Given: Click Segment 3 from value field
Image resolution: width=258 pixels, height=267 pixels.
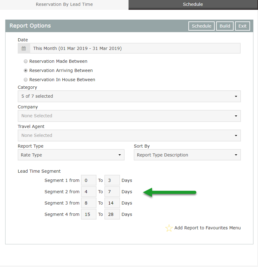Looking at the screenshot, I should point(89,203).
